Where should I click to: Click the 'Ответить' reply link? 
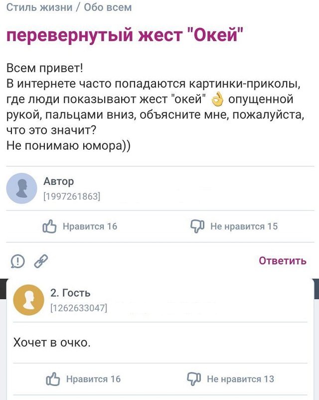282,261
